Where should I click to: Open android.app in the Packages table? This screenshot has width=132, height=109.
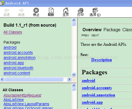[92, 102]
